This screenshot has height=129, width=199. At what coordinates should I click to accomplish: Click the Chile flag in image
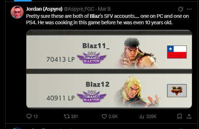coord(177,52)
